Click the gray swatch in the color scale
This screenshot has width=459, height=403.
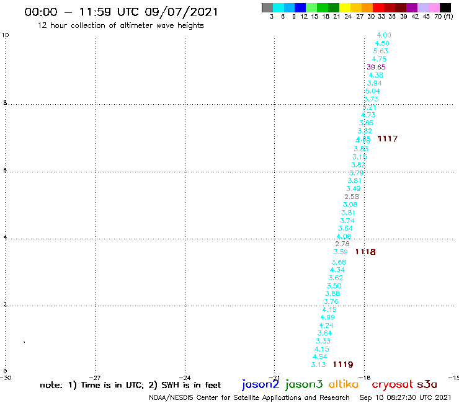pos(267,7)
